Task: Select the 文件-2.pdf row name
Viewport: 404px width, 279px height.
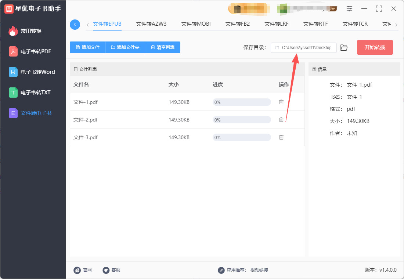Action: [x=86, y=120]
